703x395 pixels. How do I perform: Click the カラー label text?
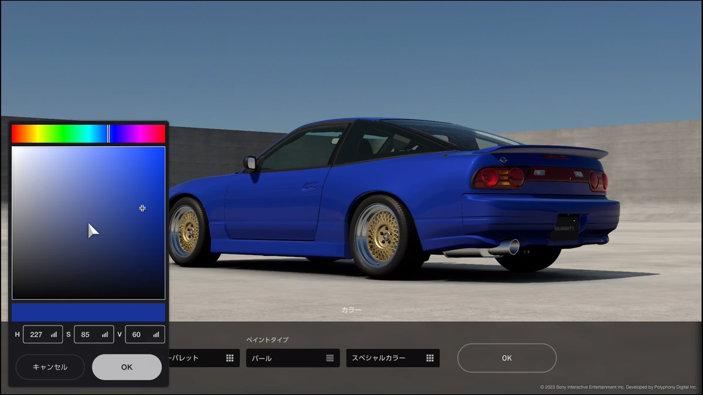tap(351, 310)
